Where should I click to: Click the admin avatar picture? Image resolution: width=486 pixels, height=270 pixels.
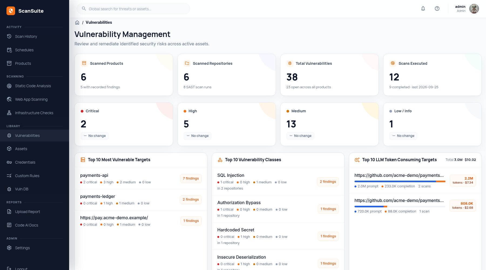[474, 9]
